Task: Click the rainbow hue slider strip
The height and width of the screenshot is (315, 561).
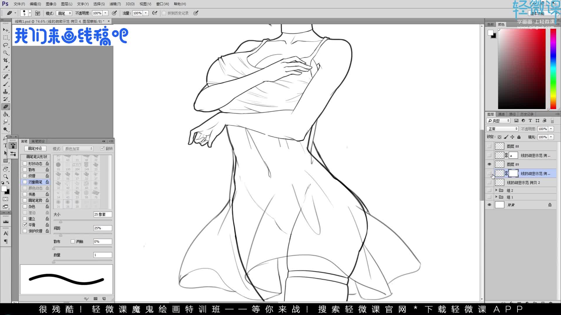Action: (x=553, y=69)
